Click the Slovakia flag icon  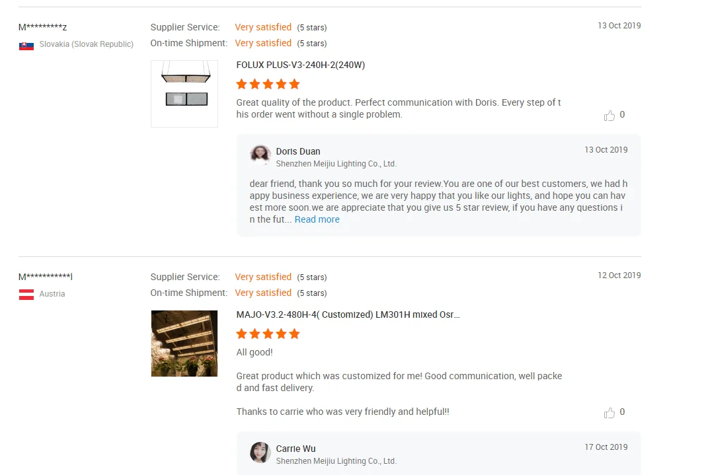coord(26,45)
